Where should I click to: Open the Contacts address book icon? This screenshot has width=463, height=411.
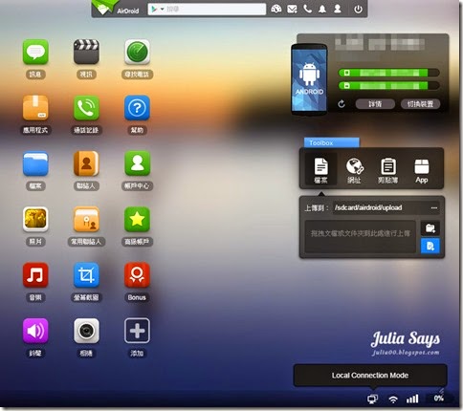point(86,163)
